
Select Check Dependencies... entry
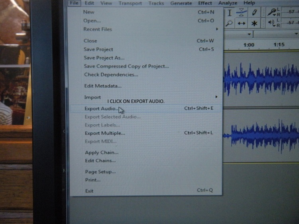click(146, 74)
